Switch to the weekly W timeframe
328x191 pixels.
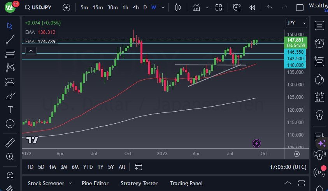(x=154, y=7)
